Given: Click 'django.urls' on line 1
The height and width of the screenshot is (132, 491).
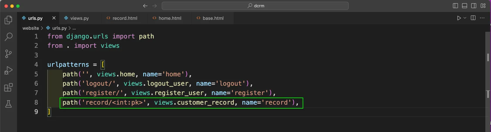Looking at the screenshot, I should click(x=87, y=36).
